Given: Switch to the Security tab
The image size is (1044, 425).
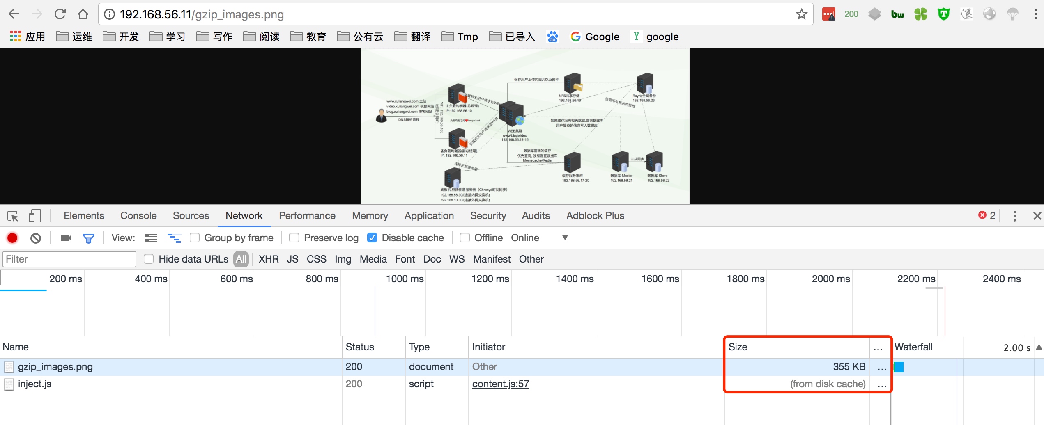Looking at the screenshot, I should click(488, 216).
